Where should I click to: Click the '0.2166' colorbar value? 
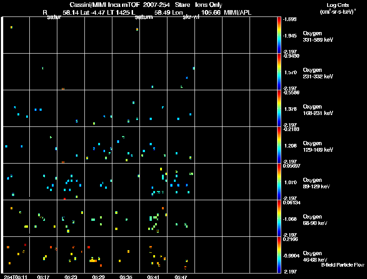coord(290,239)
